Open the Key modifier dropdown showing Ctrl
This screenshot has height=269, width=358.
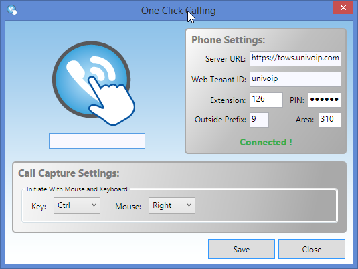[x=77, y=205]
